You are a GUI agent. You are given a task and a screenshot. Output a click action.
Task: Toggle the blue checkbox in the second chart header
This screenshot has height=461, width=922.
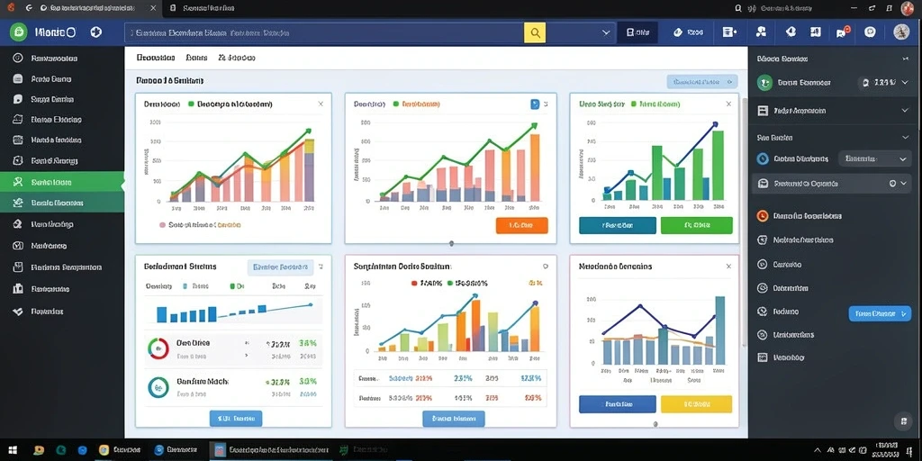click(535, 104)
